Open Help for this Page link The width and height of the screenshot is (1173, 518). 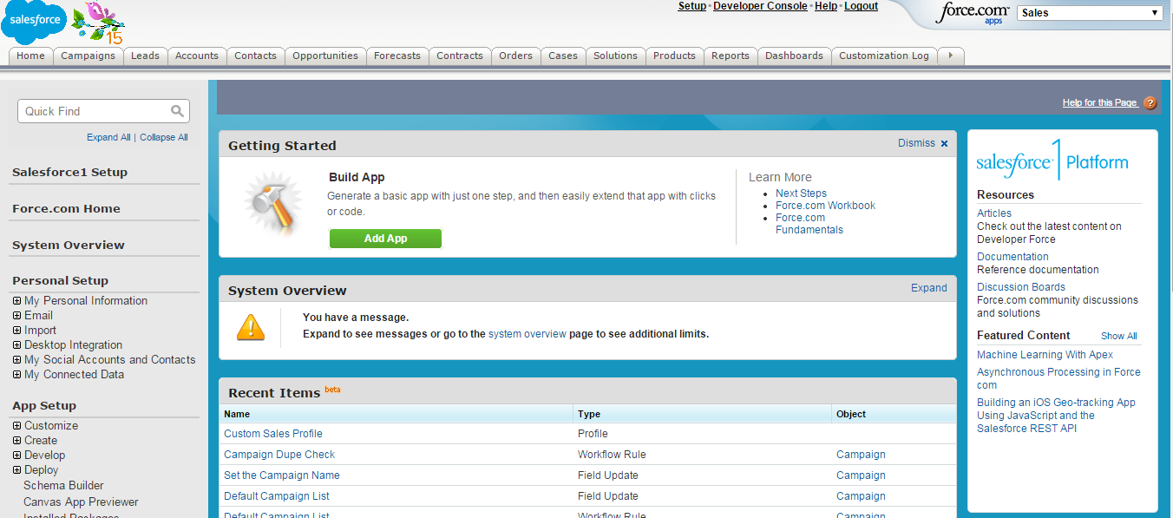click(1099, 102)
